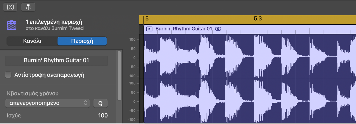Click the lower channel waveform

pos(246,101)
